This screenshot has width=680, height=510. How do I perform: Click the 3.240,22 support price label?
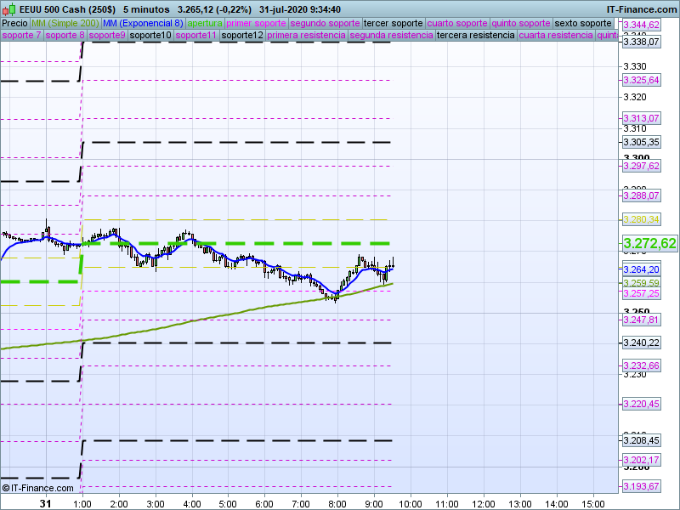click(641, 343)
